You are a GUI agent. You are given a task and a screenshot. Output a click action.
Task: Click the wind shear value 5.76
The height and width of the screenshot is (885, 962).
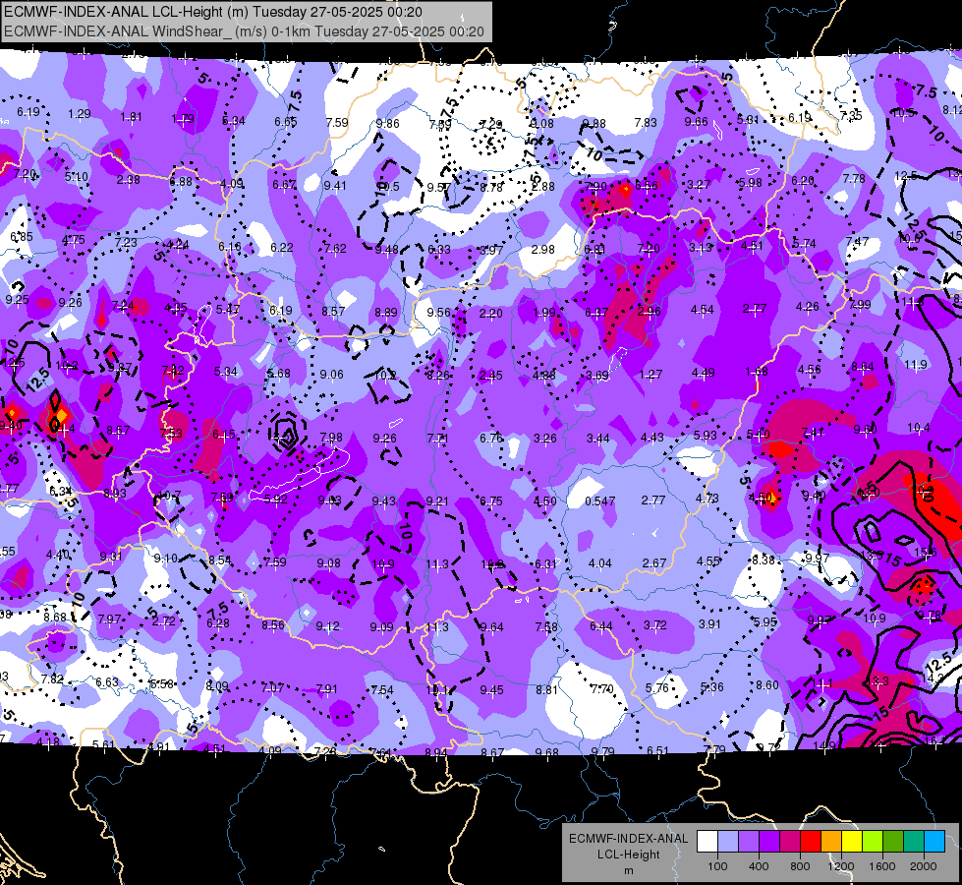pyautogui.click(x=656, y=688)
